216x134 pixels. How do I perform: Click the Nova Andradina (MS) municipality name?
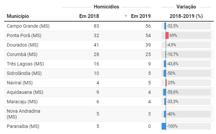tap(23, 114)
